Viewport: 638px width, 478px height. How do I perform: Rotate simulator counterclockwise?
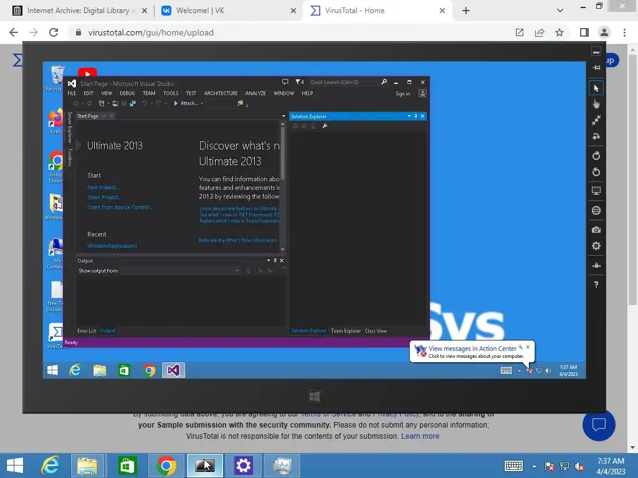(x=596, y=172)
